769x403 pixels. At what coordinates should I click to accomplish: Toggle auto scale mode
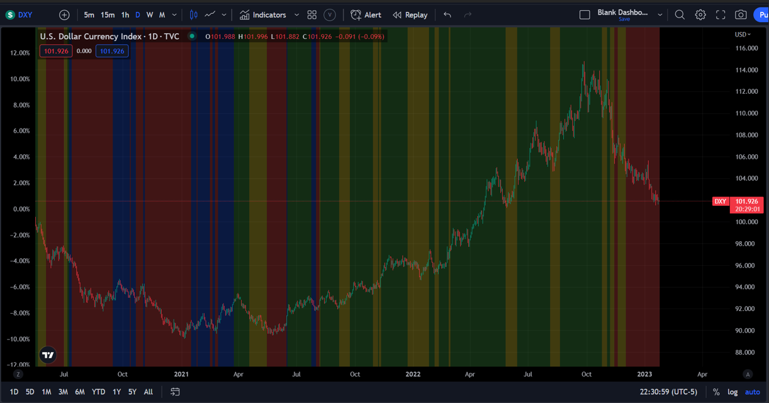(x=753, y=392)
